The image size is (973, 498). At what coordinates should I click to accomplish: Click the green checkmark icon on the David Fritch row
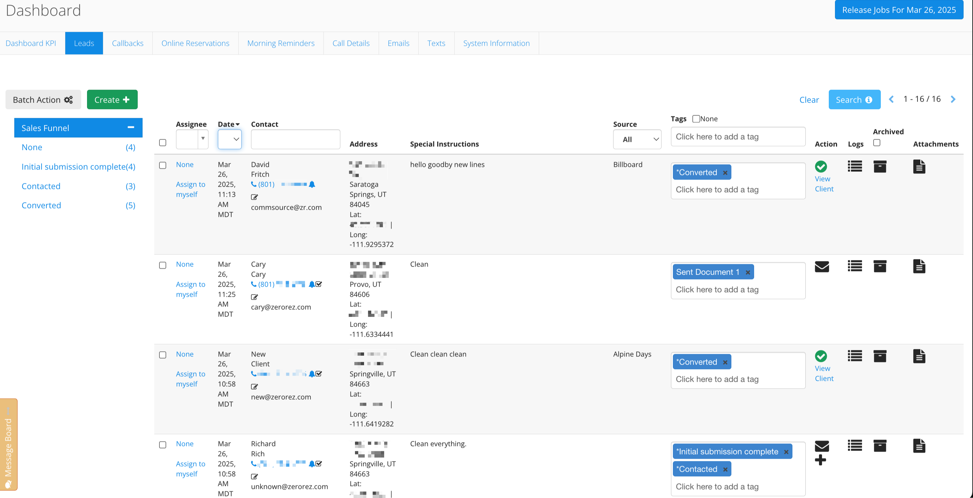[x=820, y=166]
